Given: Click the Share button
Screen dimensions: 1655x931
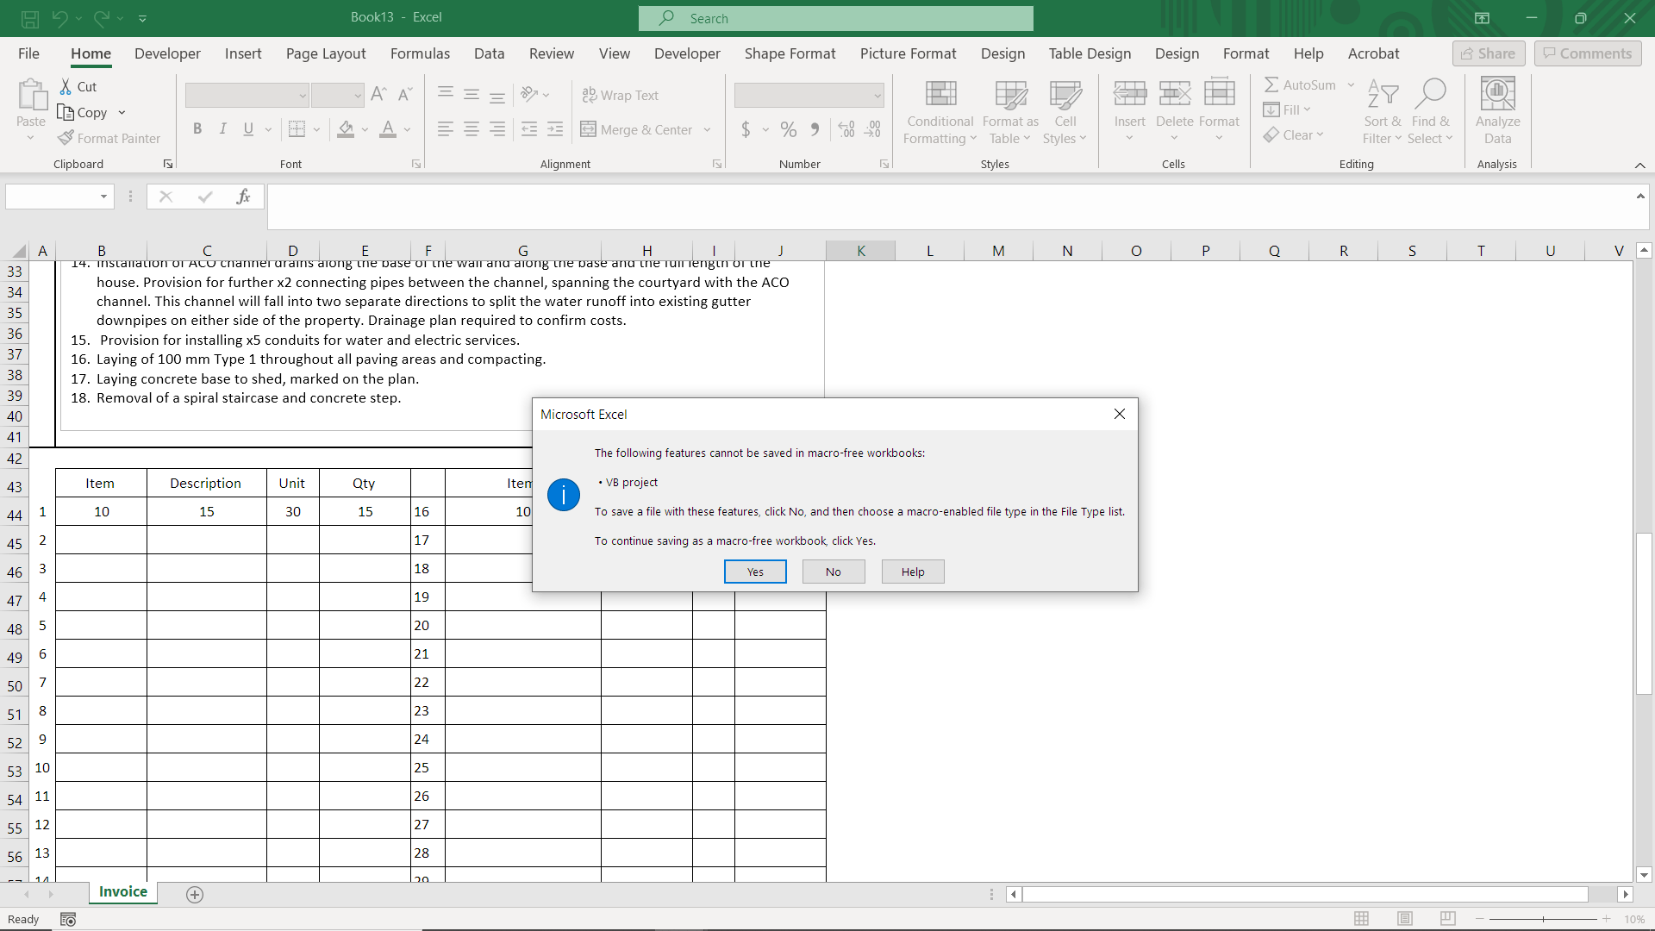Looking at the screenshot, I should point(1489,53).
